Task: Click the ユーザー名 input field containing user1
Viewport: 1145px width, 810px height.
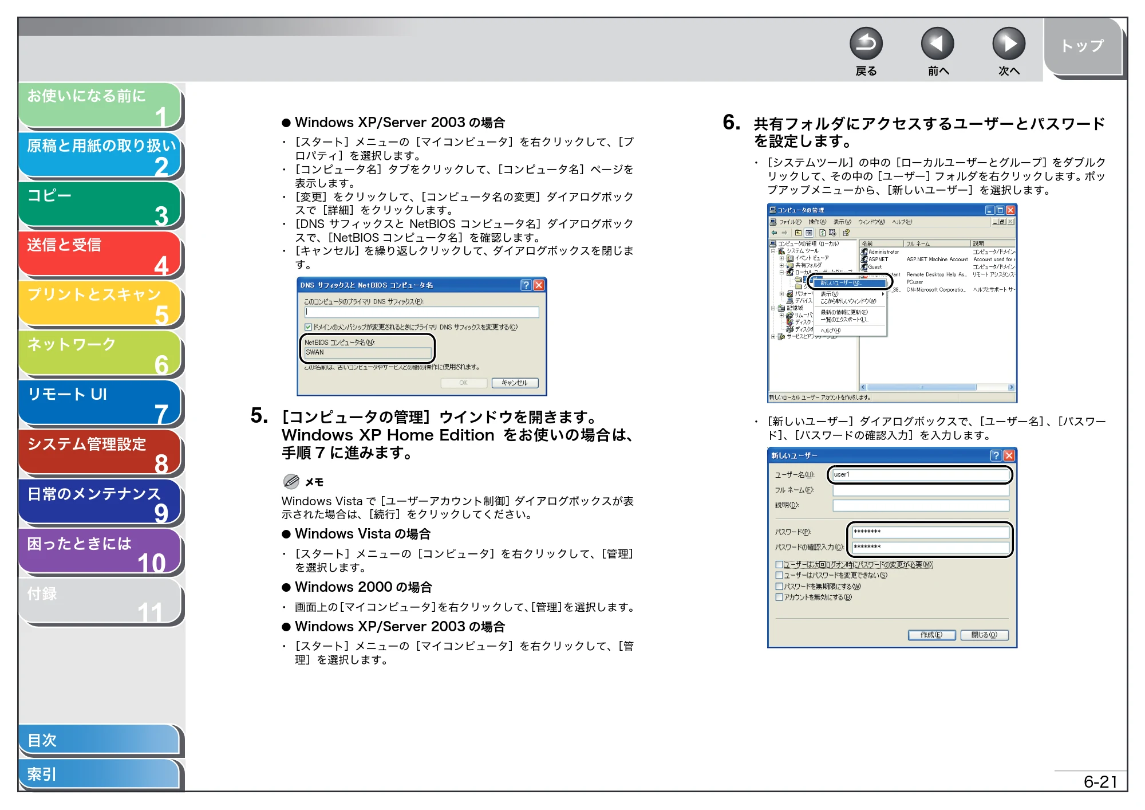Action: click(921, 474)
